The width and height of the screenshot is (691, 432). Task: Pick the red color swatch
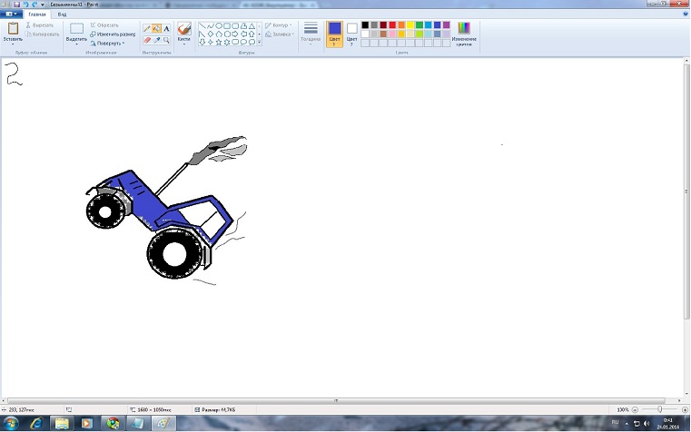click(x=392, y=25)
